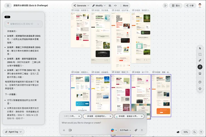Open the hamburger menu at top left
The image size is (206, 137).
coord(8,6)
